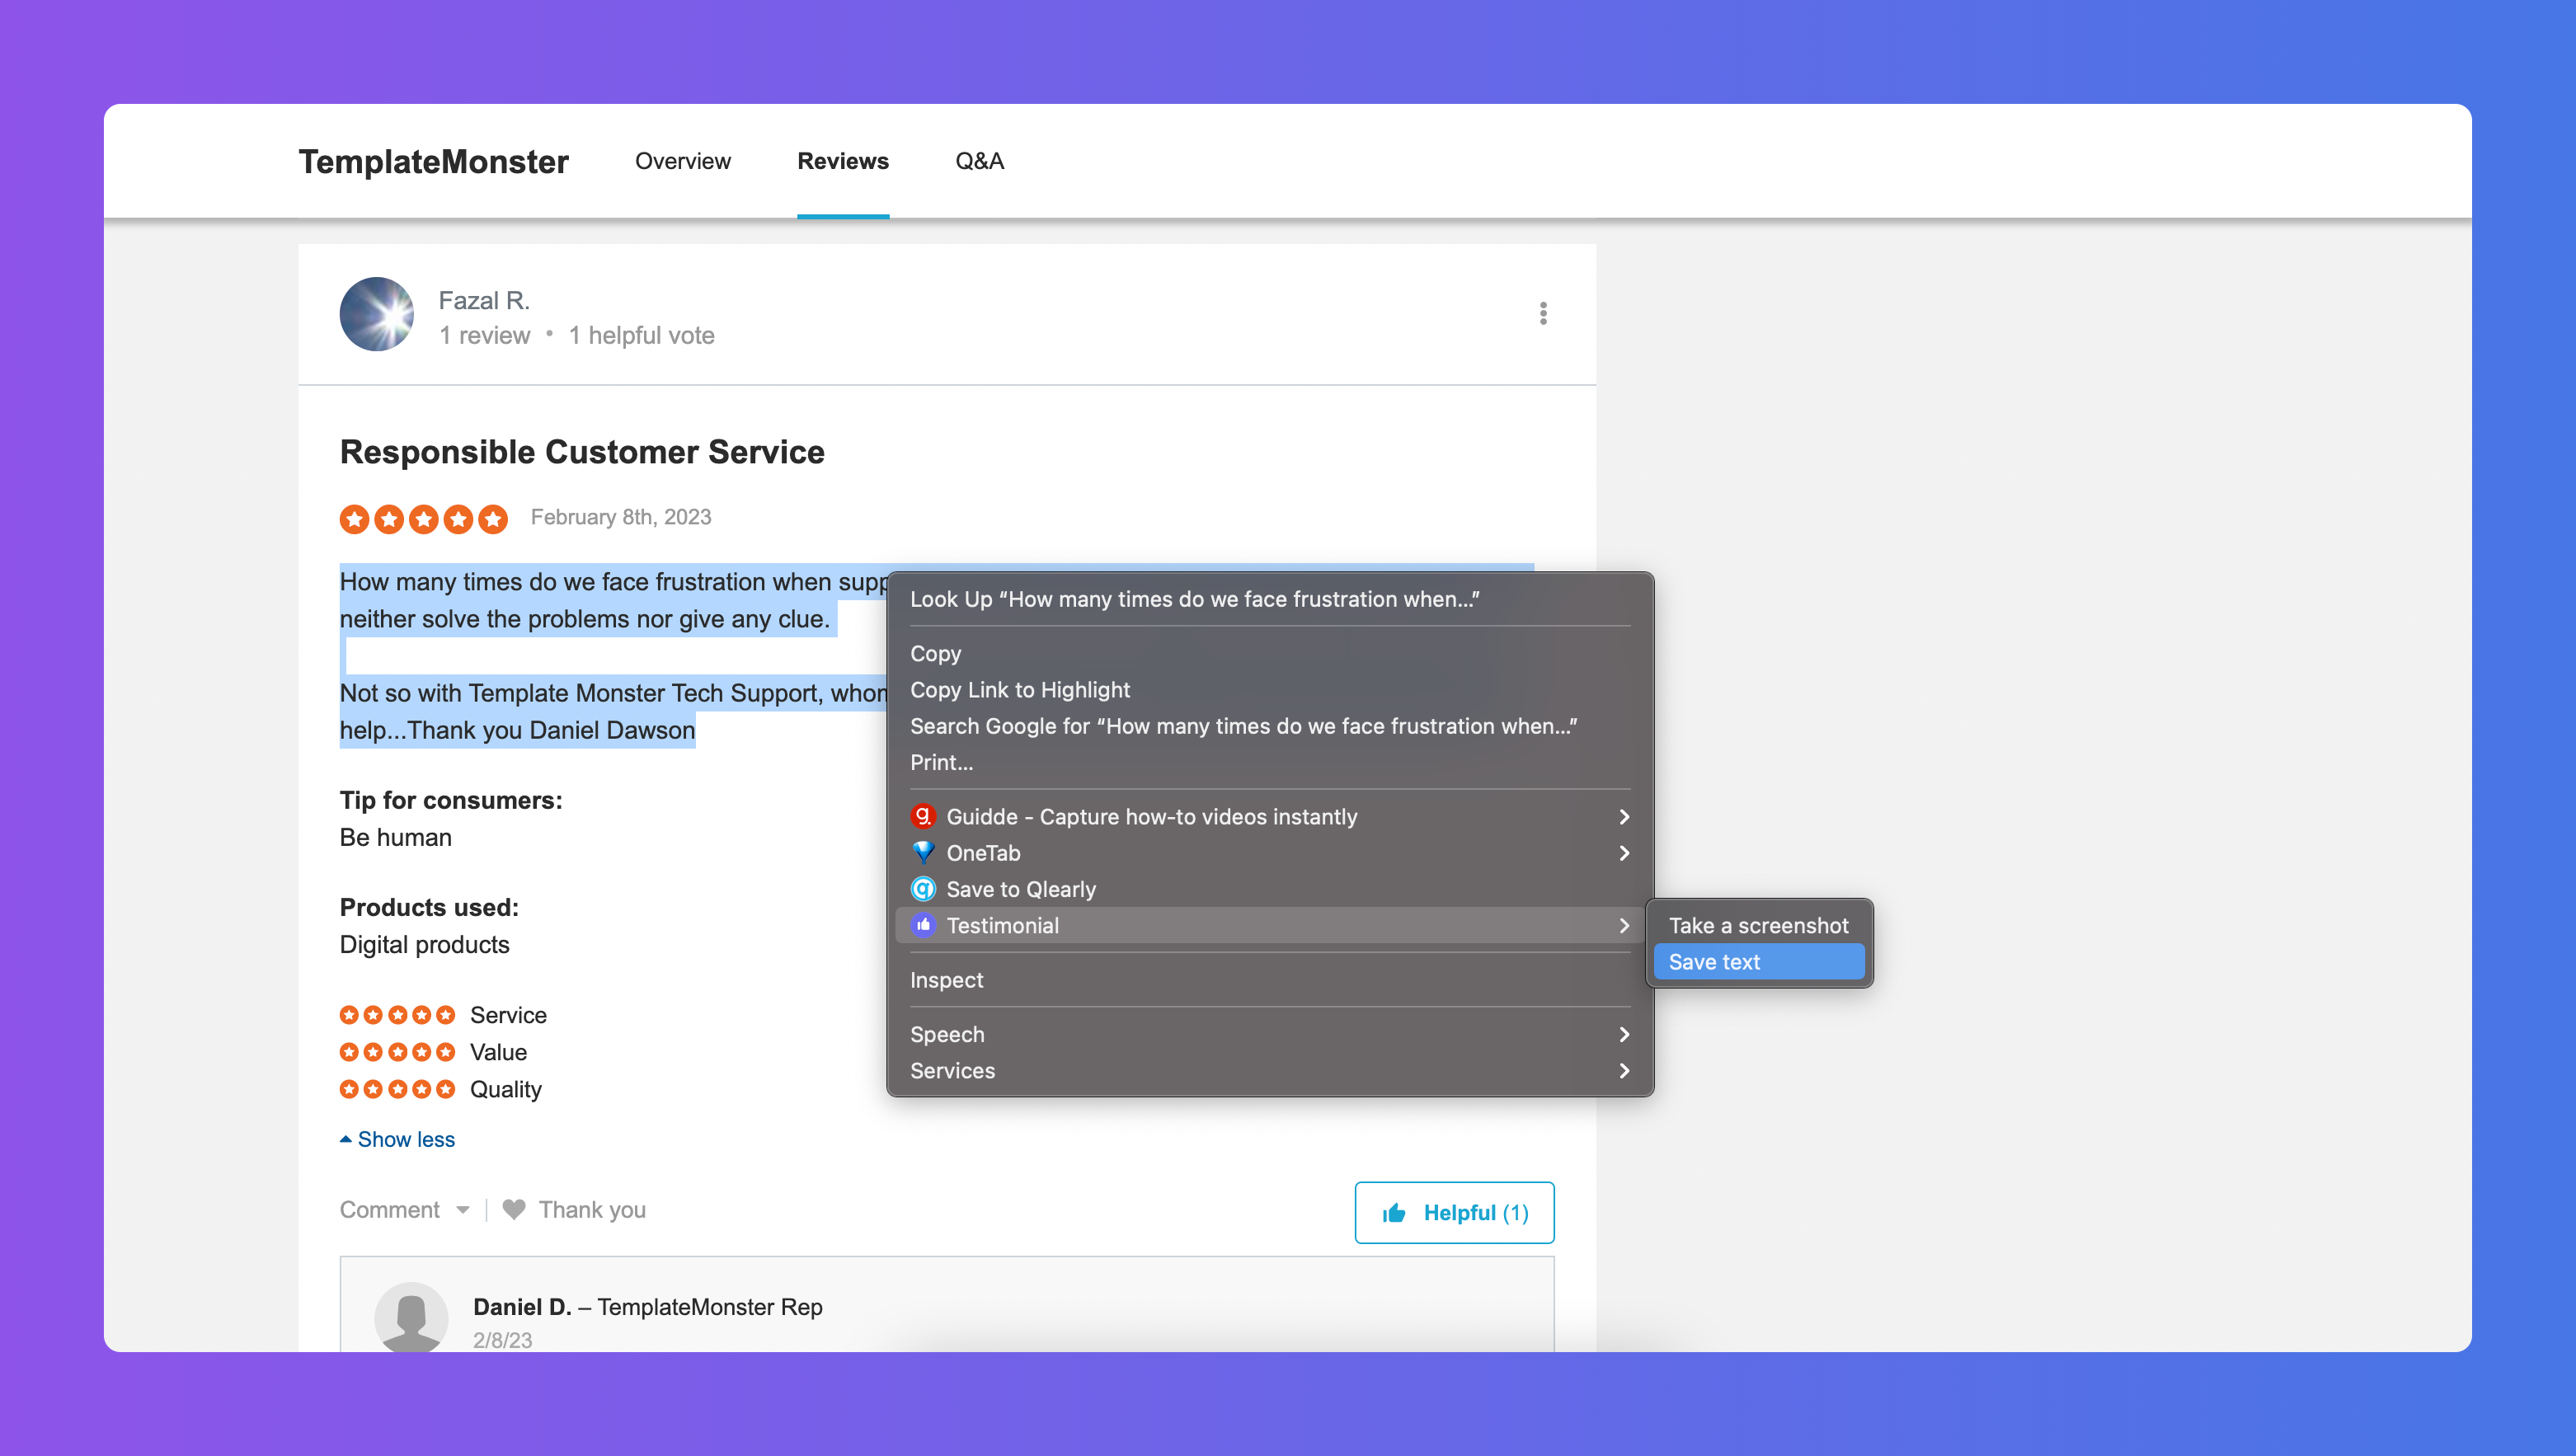Image resolution: width=2576 pixels, height=1456 pixels.
Task: Click highlighted text Thank you Daniel Dawson
Action: 551,730
